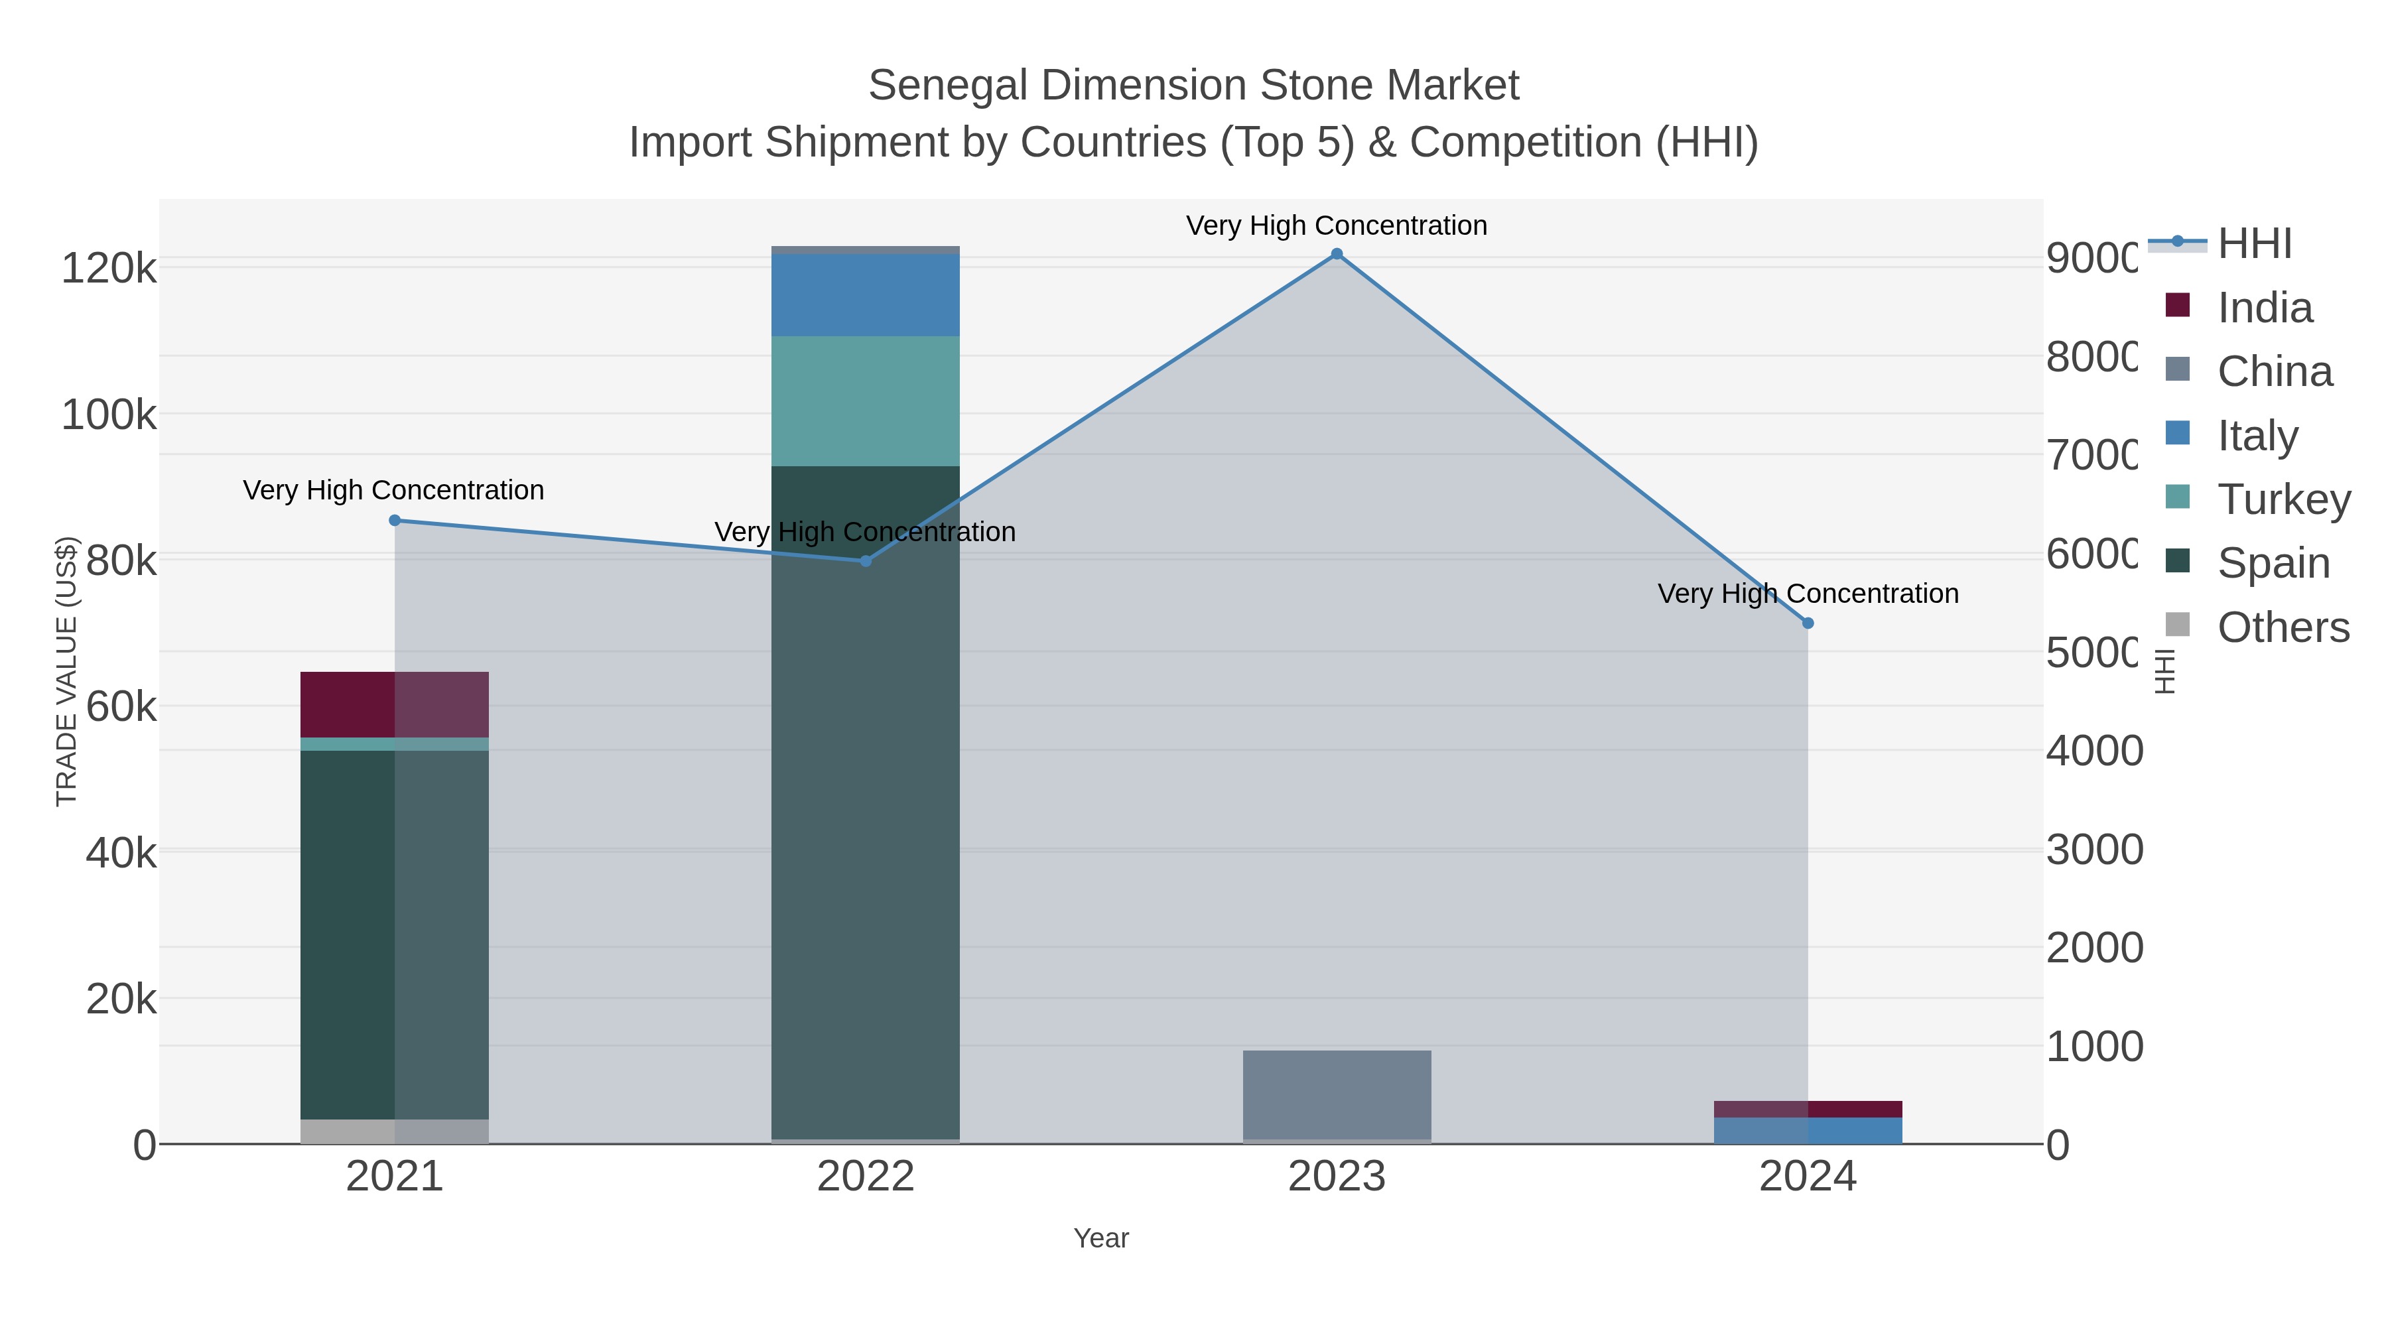Click the Senegal Dimension Stone Market title
The height and width of the screenshot is (1343, 2388).
point(1194,86)
